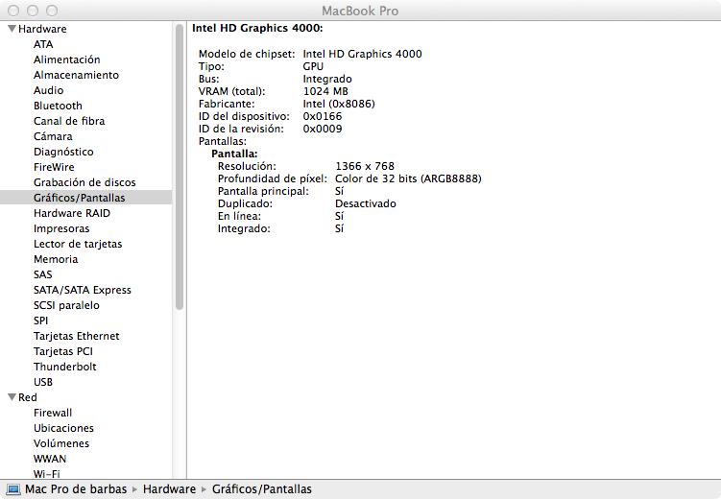Select WWAN under Red
Image resolution: width=721 pixels, height=499 pixels.
50,459
